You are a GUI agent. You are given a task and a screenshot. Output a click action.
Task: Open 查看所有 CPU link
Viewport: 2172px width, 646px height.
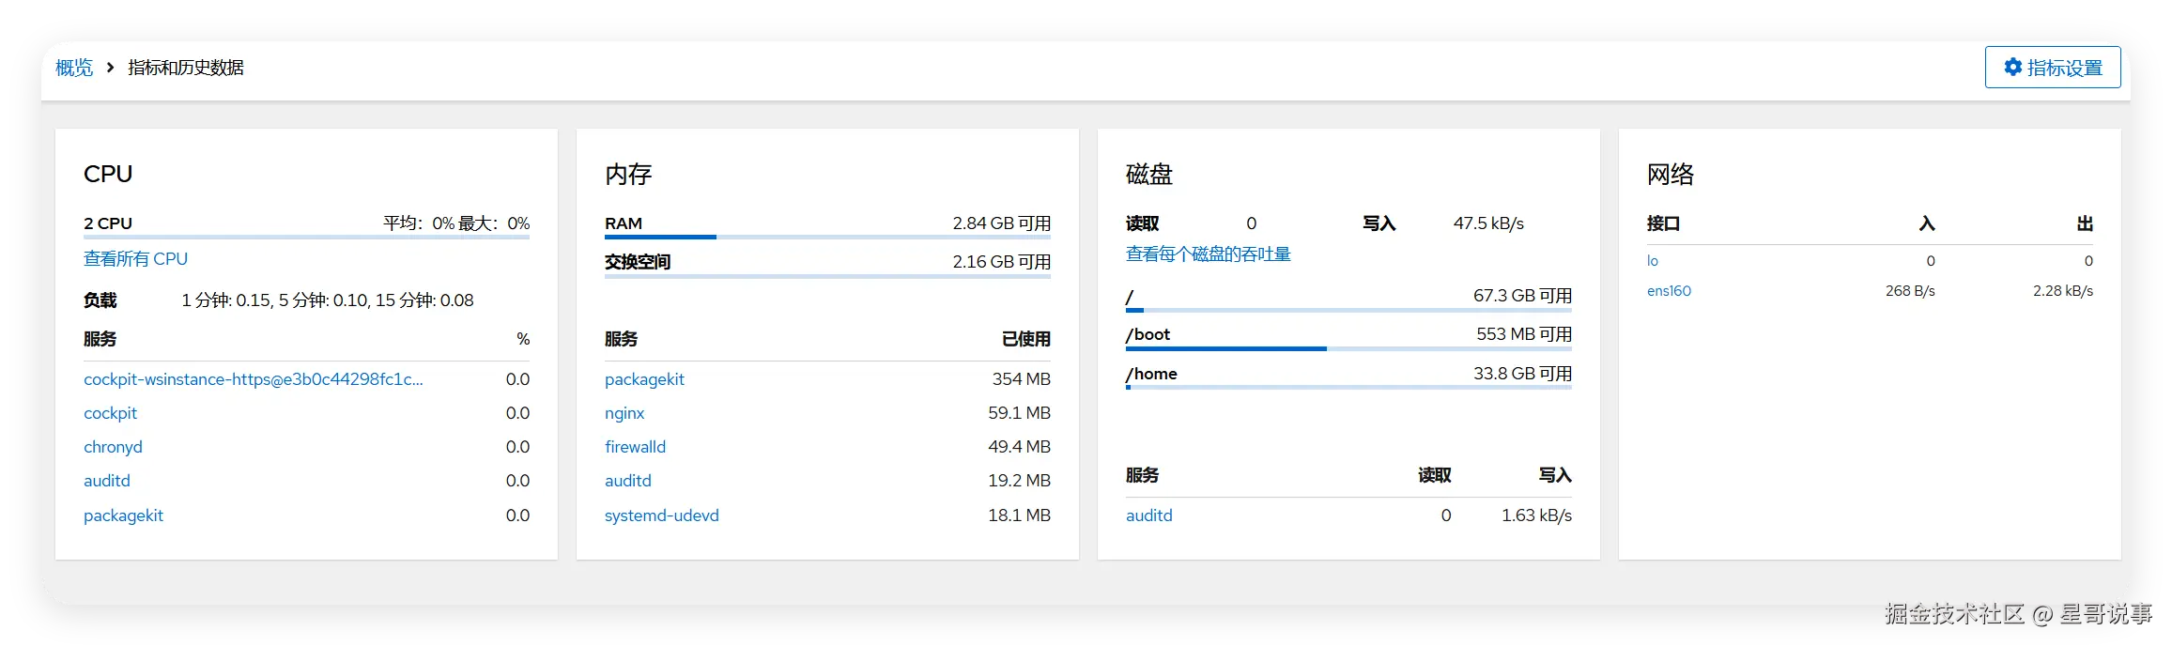coord(135,259)
